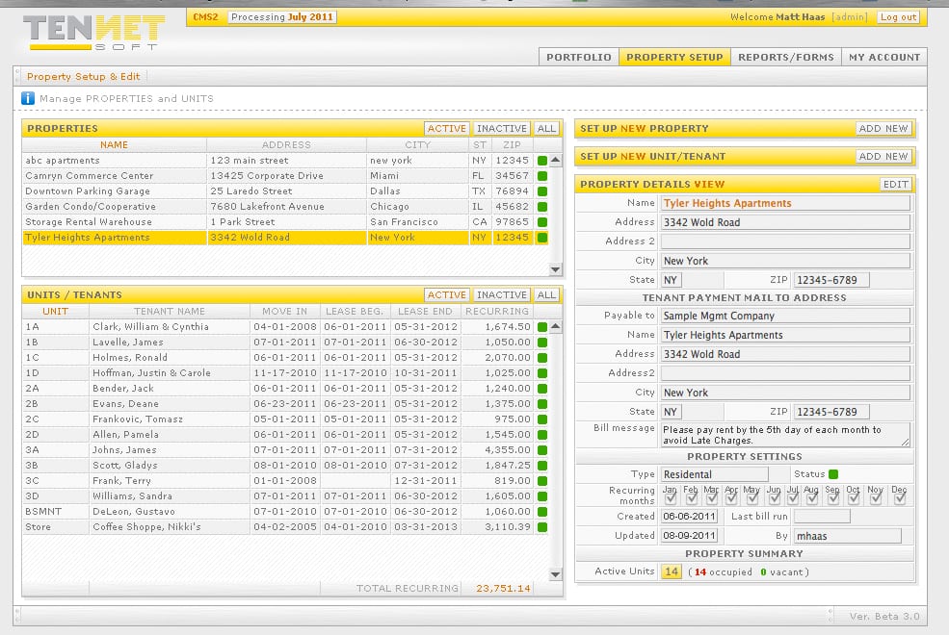Click green status square for unit 2B
949x635 pixels.
point(542,404)
